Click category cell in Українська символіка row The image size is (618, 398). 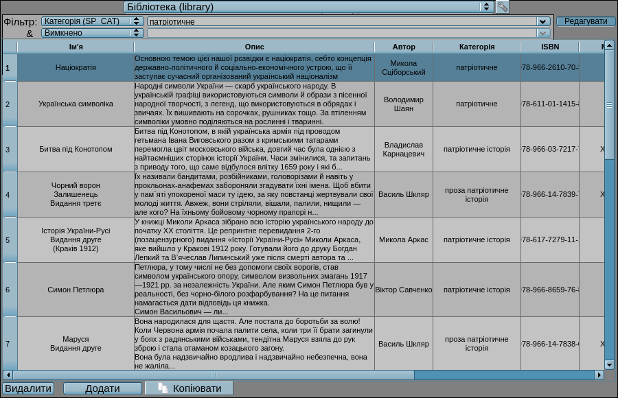coord(477,104)
